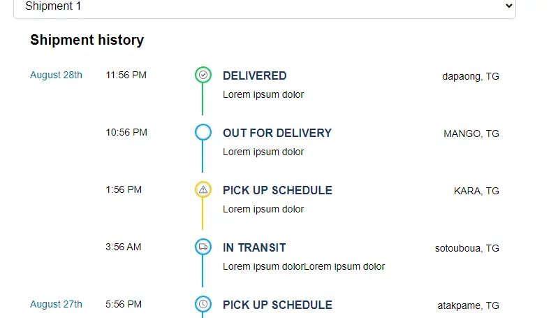
Task: Click the 11:56 PM timestamp
Action: (126, 75)
